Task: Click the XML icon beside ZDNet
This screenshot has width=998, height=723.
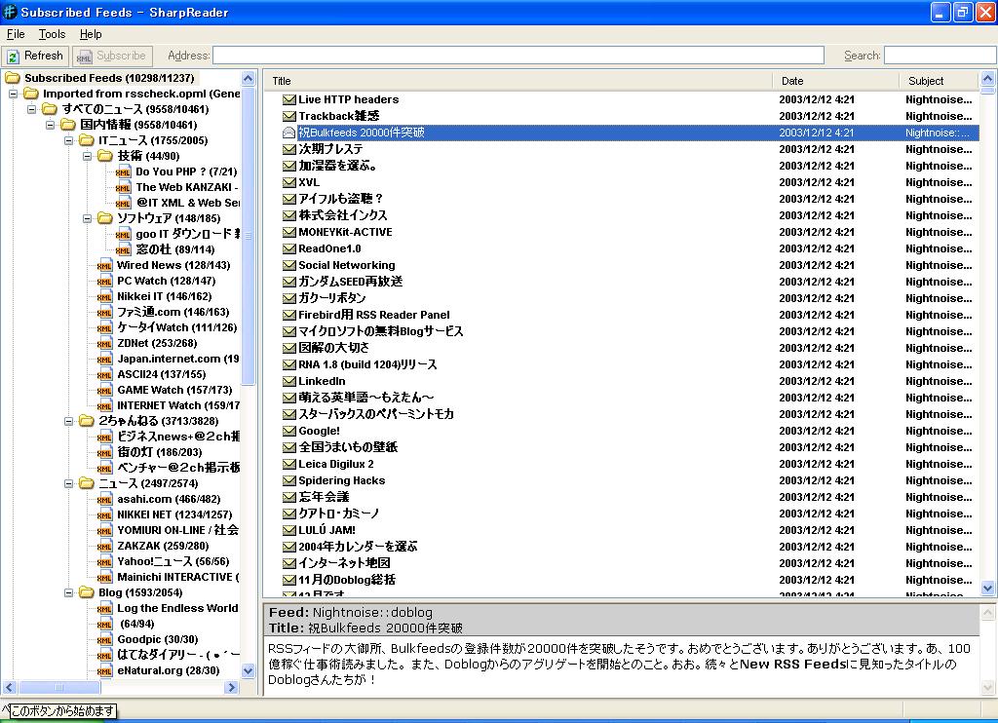Action: click(105, 344)
